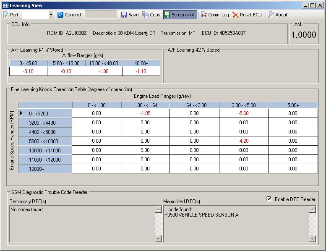Select the -5.60 knock correction cell
This screenshot has width=326, height=251.
(244, 113)
